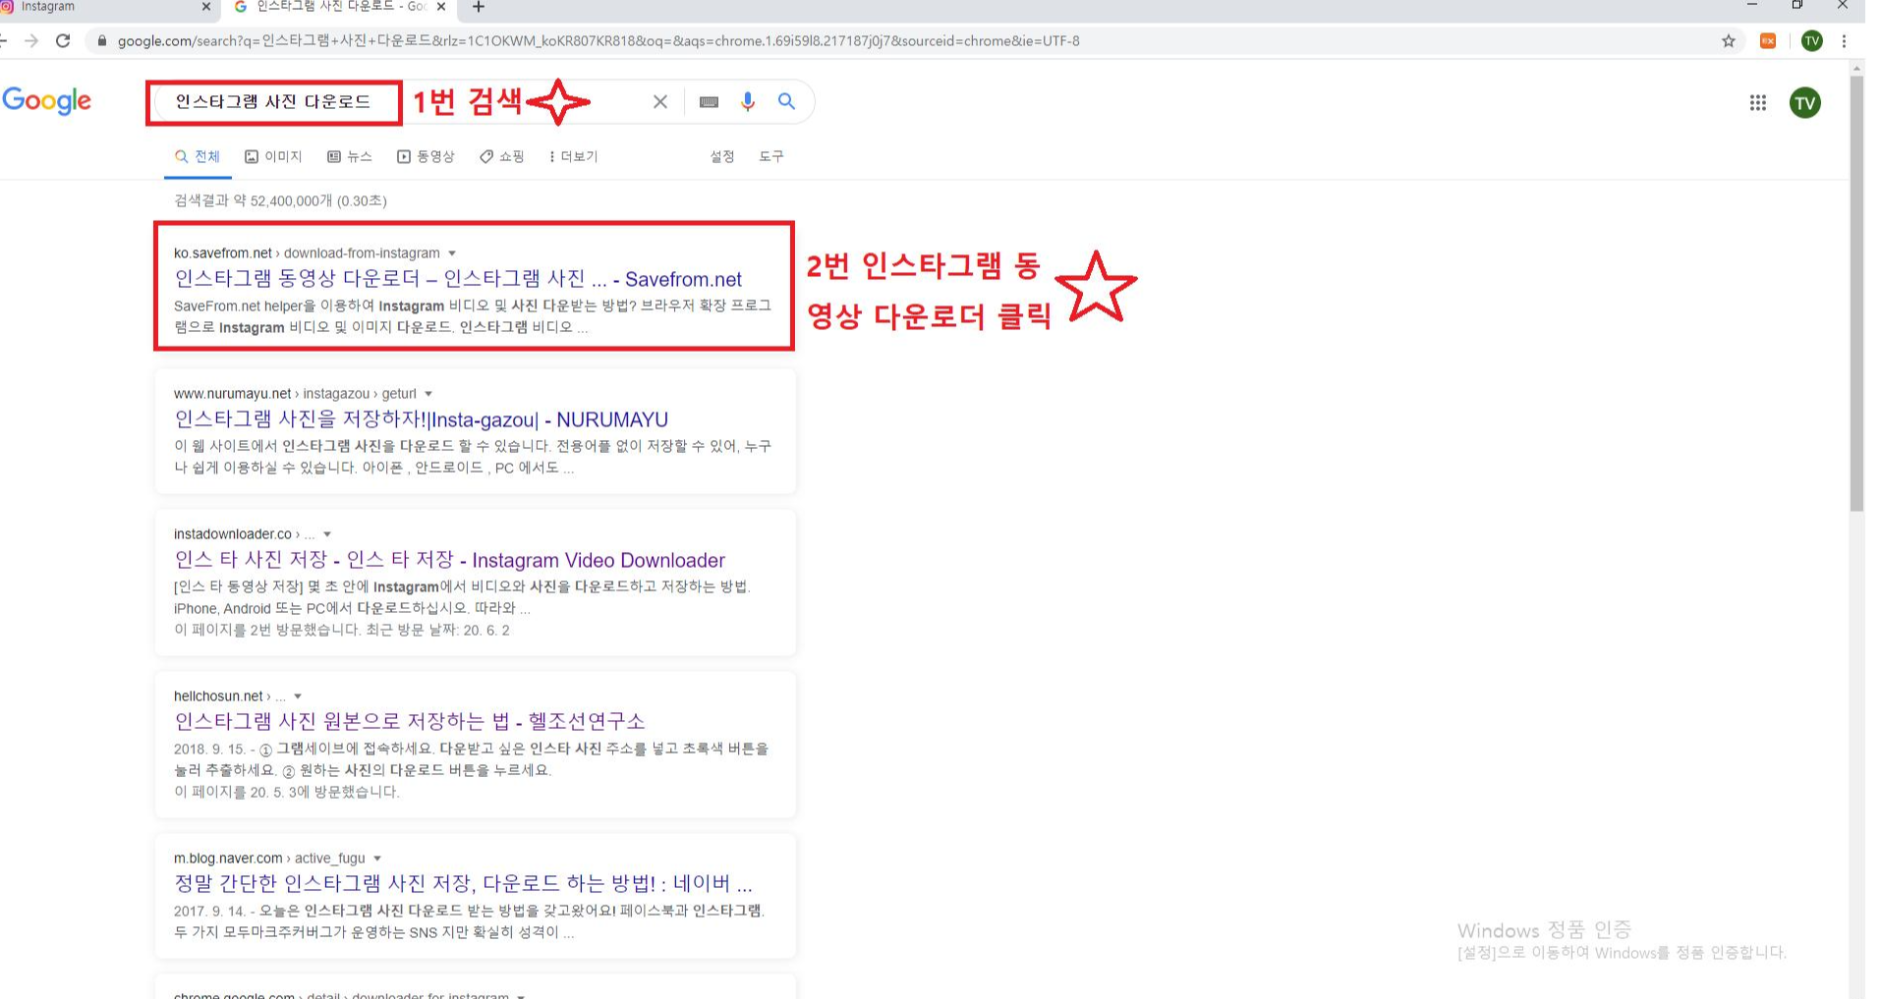Expand the 더보기 menu
This screenshot has width=1881, height=999.
pos(574,157)
